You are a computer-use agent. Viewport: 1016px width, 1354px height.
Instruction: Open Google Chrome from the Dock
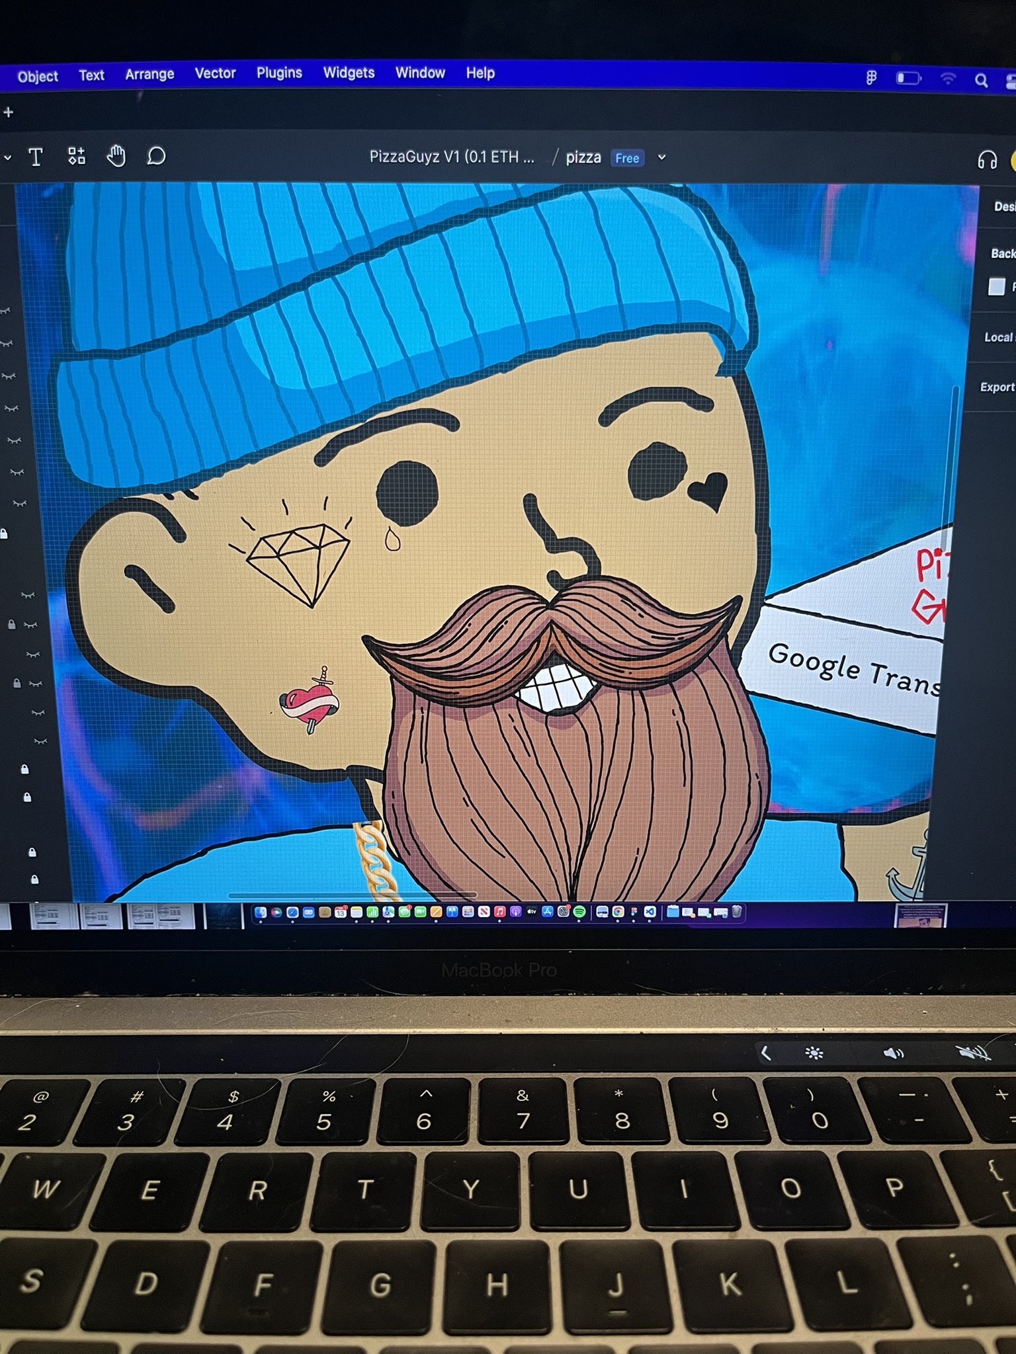618,912
